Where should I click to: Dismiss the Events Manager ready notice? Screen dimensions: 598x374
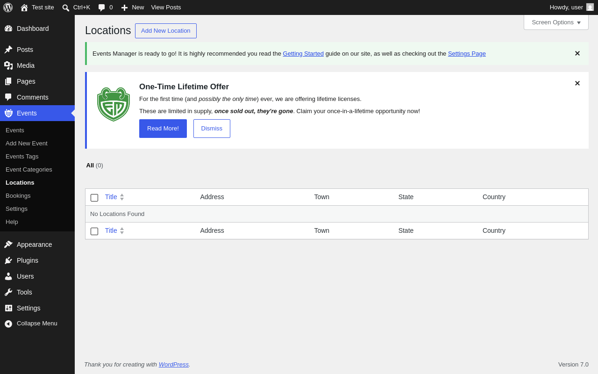[x=577, y=53]
